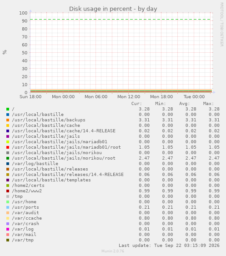Click the light blue swatch for /usr/ports
Viewport: 226px width, 256px height.
8,207
